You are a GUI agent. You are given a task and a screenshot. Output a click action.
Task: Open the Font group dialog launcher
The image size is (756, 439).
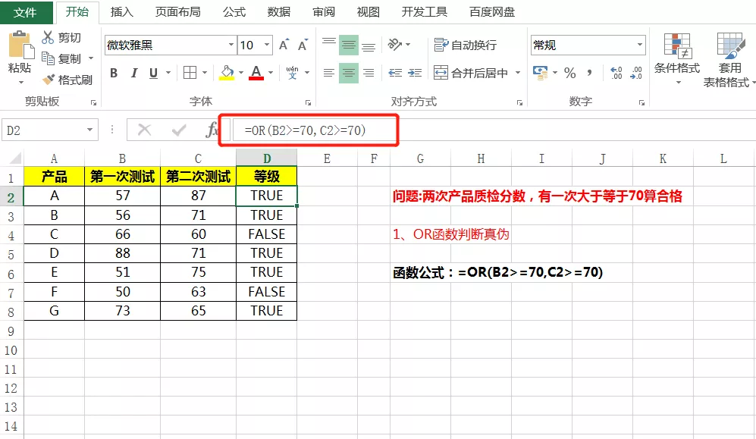(308, 102)
